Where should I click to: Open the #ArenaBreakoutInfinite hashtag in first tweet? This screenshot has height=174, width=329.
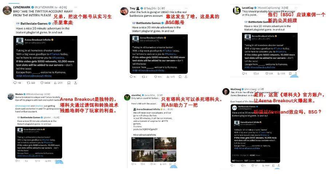37,76
